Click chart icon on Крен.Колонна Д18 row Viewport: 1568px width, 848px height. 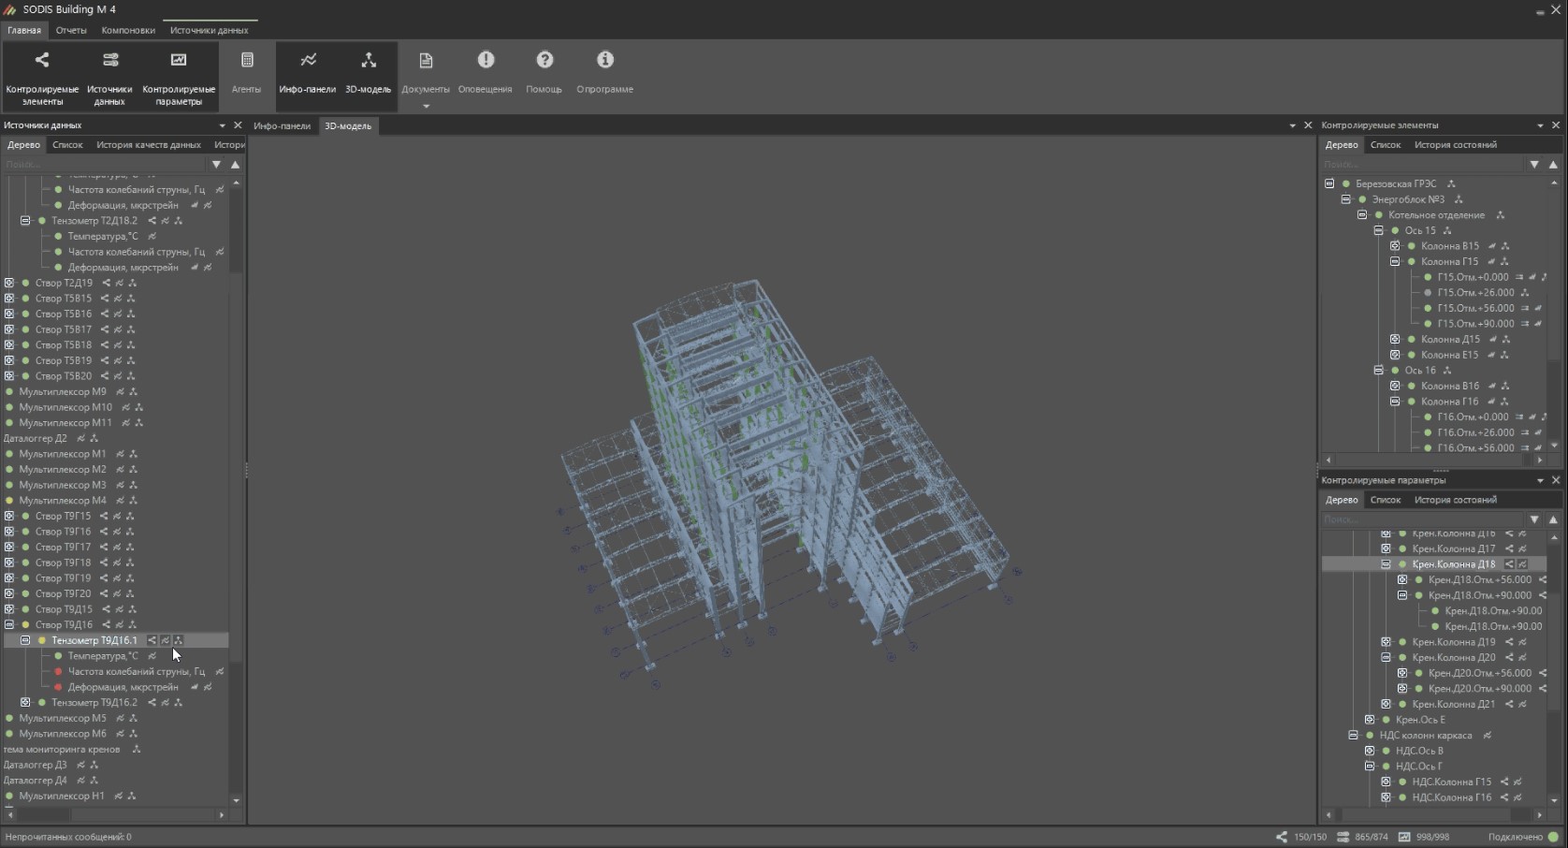(1522, 564)
